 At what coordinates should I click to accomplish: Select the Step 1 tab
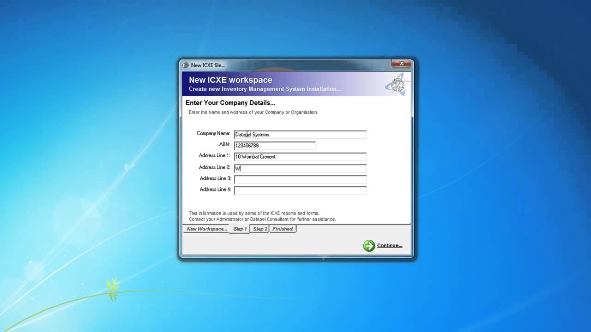(x=240, y=229)
